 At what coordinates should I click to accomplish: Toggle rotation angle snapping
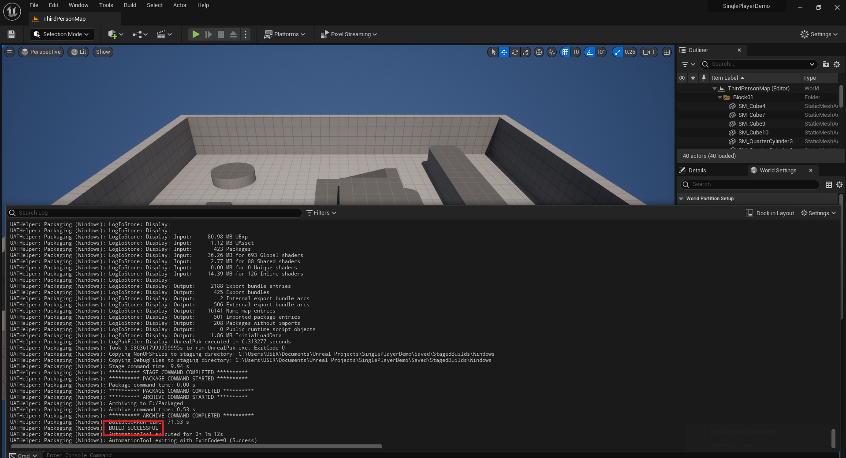[x=589, y=52]
